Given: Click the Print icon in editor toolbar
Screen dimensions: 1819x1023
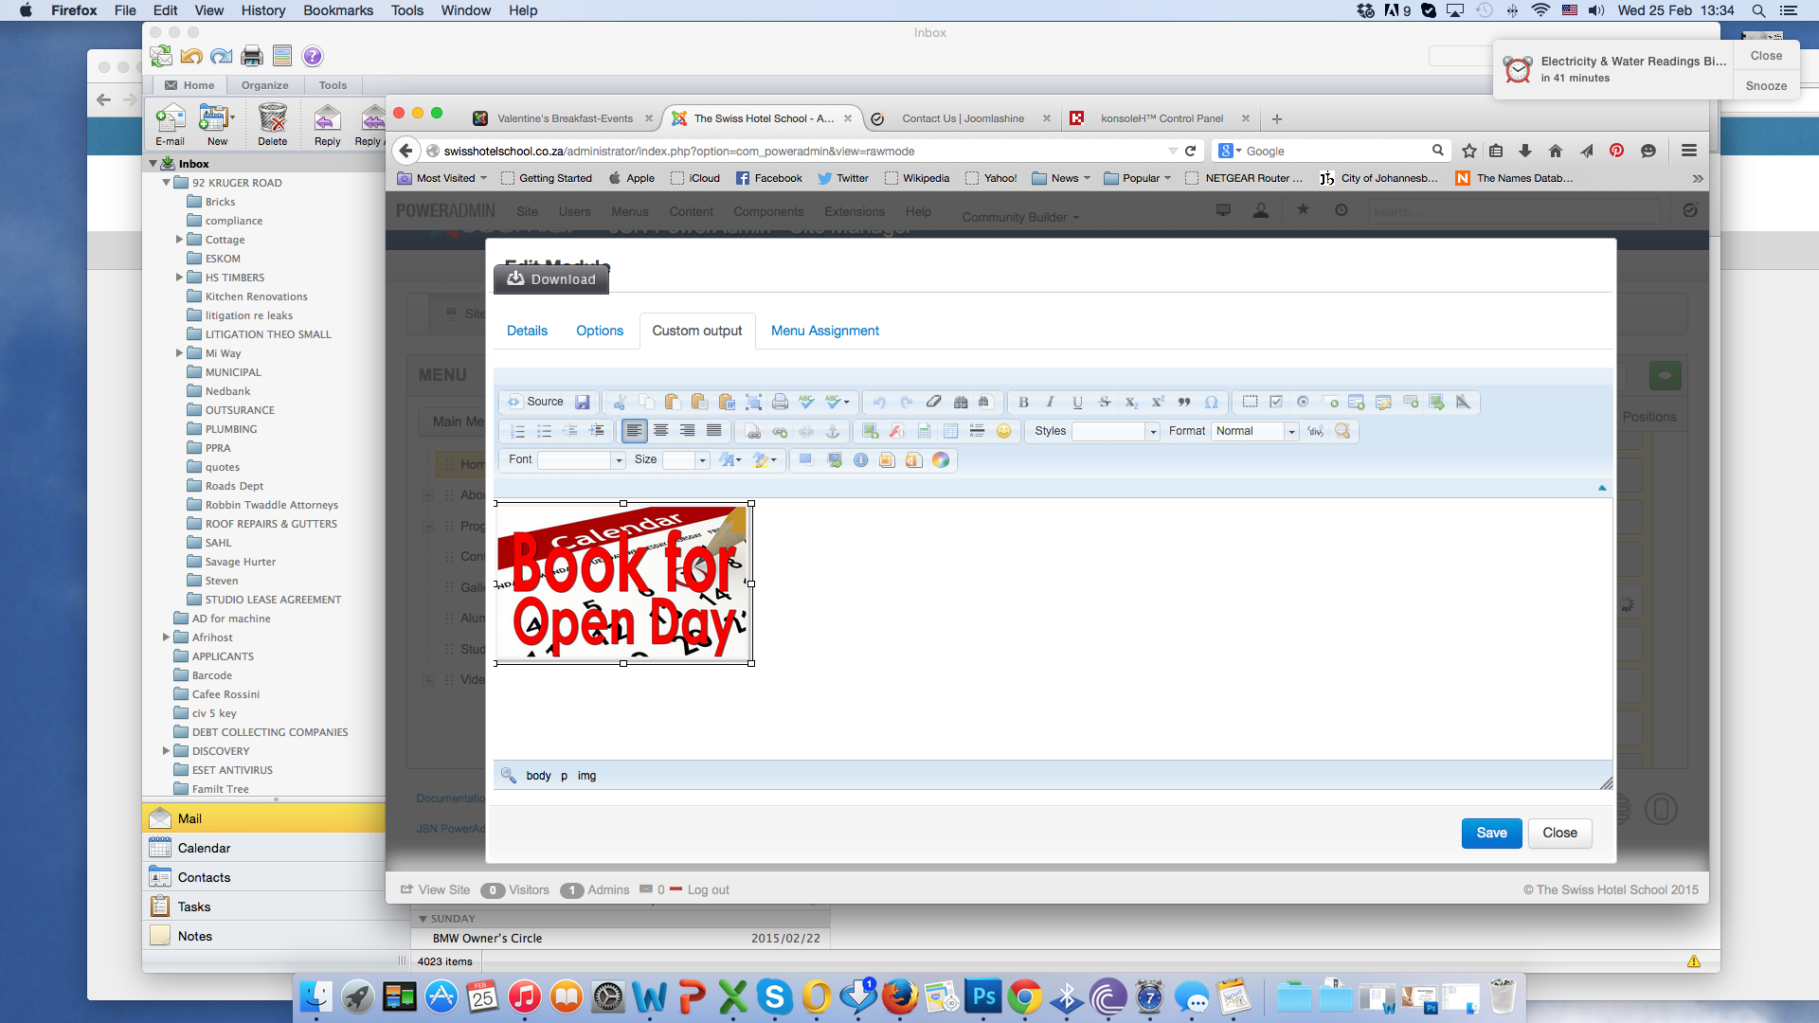Looking at the screenshot, I should click(780, 403).
